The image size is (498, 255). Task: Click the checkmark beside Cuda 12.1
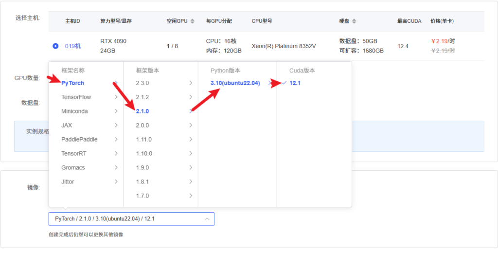284,83
